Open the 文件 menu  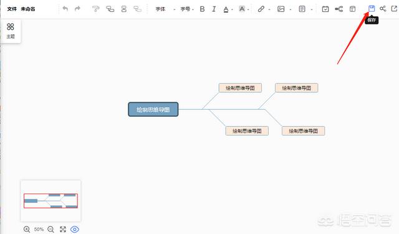pos(12,9)
